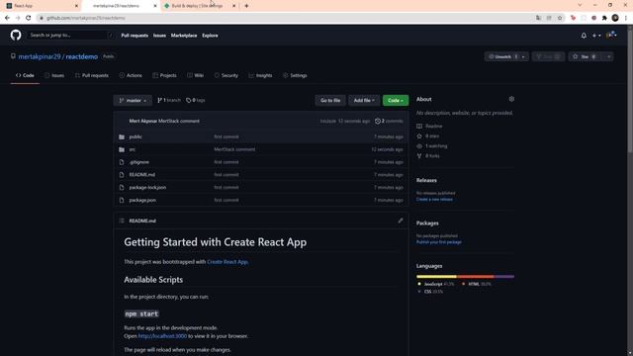Viewport: 633px width, 356px height.
Task: Bookmark this page with the star icon
Action: click(560, 18)
